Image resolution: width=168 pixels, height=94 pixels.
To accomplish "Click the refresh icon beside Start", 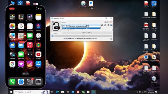I will (x=52, y=36).
